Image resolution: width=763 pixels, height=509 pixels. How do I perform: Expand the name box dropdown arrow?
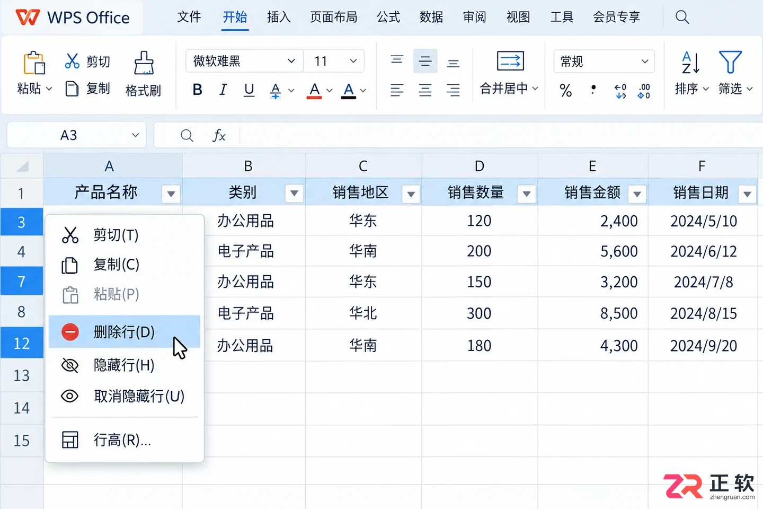click(x=136, y=135)
